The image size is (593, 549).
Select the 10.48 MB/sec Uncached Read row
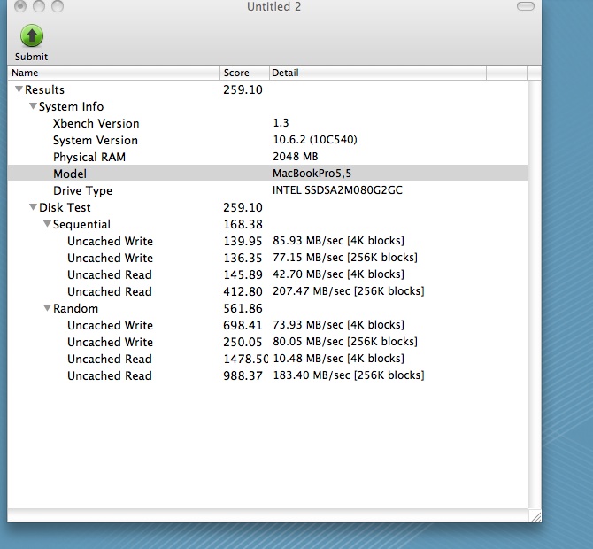[x=267, y=359]
